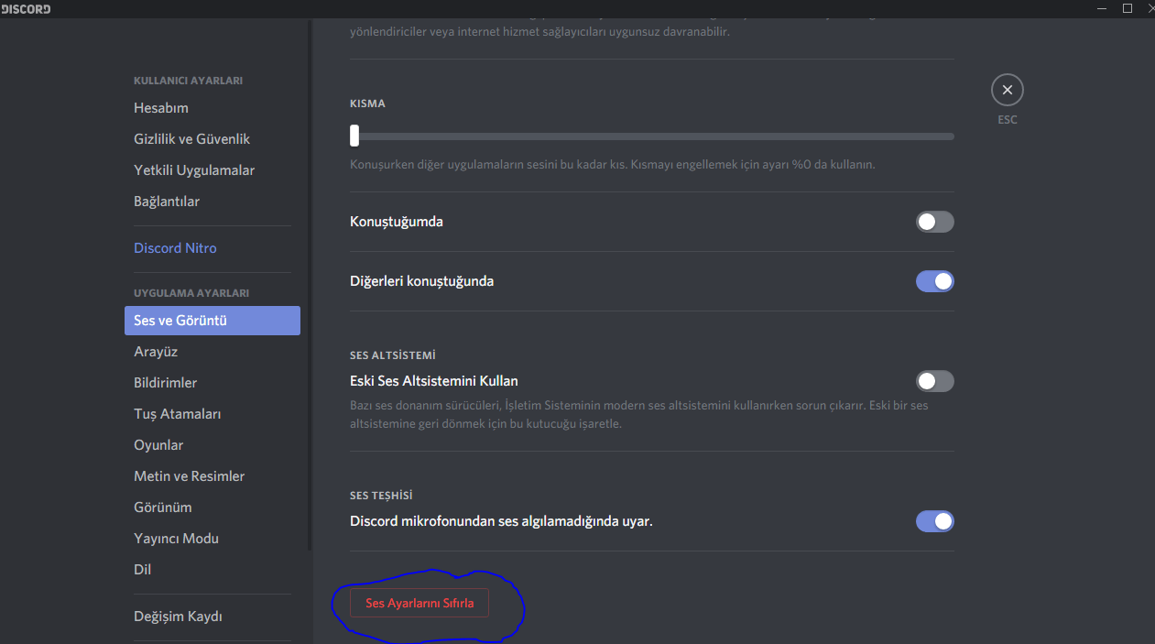Select Bağlantılar in sidebar
Screen dimensions: 1155x644
[x=212, y=202]
